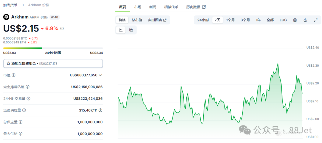Image resolution: width=322 pixels, height=143 pixels.
Task: Show info tooltip for 市值
Action: pyautogui.click(x=13, y=75)
